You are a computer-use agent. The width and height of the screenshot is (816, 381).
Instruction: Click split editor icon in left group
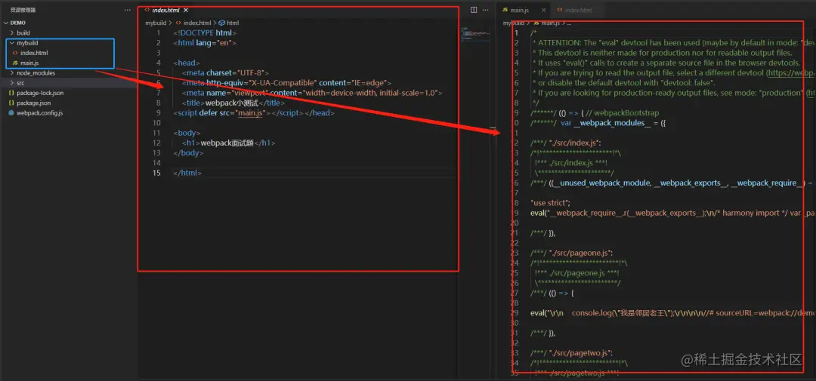click(474, 10)
